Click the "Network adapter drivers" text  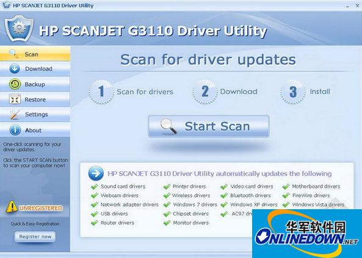(x=129, y=204)
